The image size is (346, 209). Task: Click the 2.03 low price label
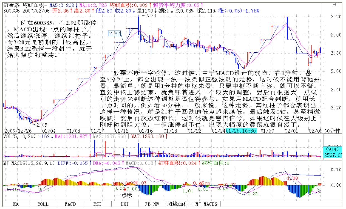(42, 125)
